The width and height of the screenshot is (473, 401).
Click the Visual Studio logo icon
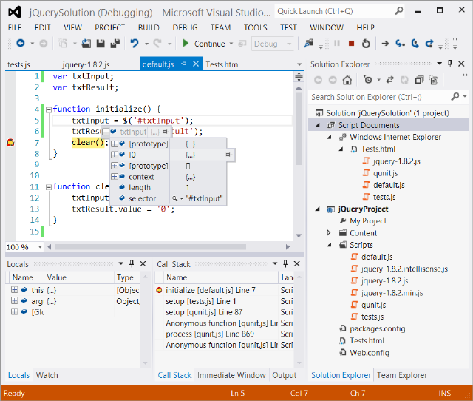15,13
